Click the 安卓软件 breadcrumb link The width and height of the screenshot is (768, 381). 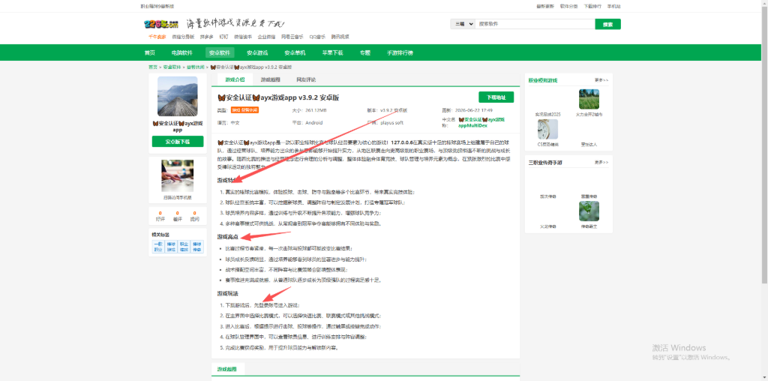(172, 67)
